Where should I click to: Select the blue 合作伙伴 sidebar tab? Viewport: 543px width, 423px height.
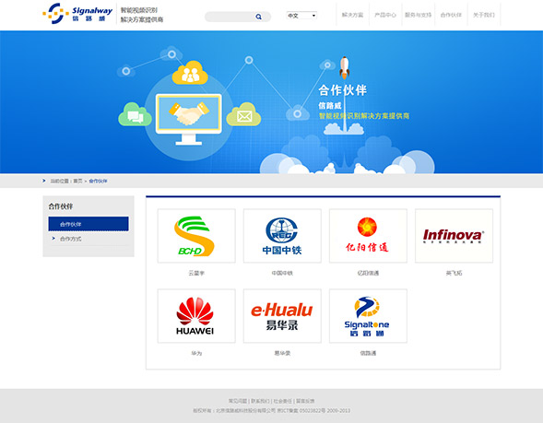(x=89, y=224)
